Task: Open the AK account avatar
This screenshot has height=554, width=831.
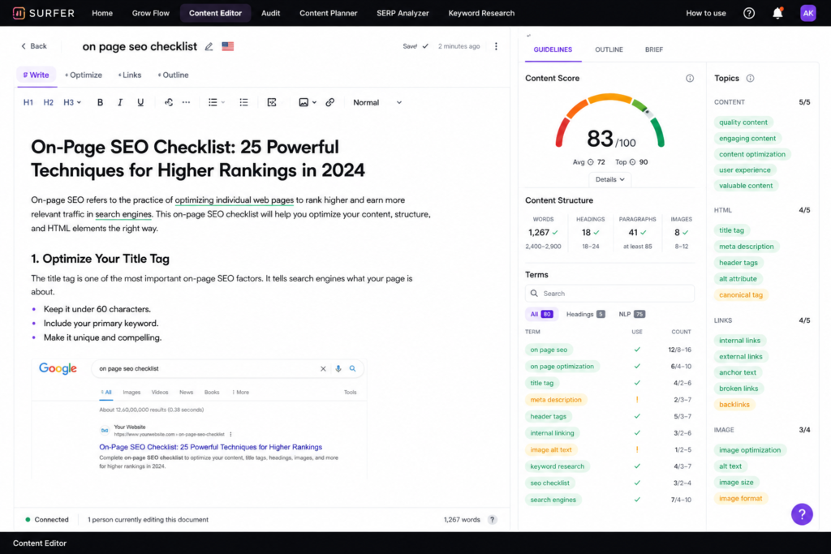Action: [807, 13]
